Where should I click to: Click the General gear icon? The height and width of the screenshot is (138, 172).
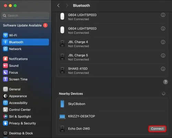pyautogui.click(x=6, y=89)
